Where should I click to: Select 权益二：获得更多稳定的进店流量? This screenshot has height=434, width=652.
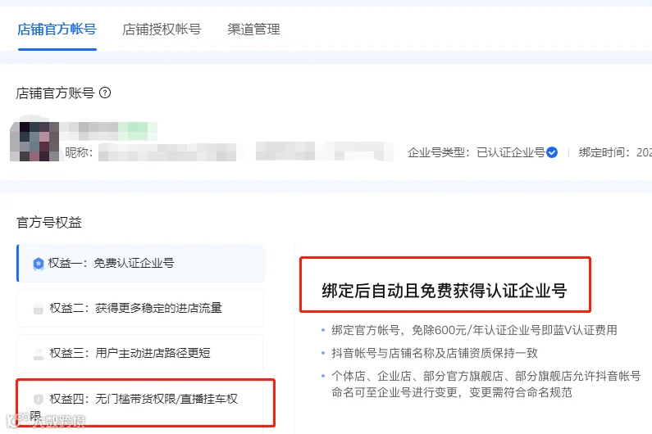tap(139, 308)
